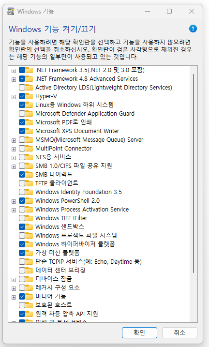Expand the Hyper-V tree node

14,97
